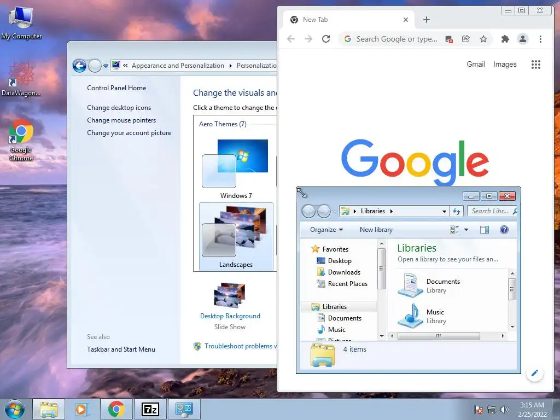Select the Windows 7 theme
The height and width of the screenshot is (420, 560).
point(236,169)
